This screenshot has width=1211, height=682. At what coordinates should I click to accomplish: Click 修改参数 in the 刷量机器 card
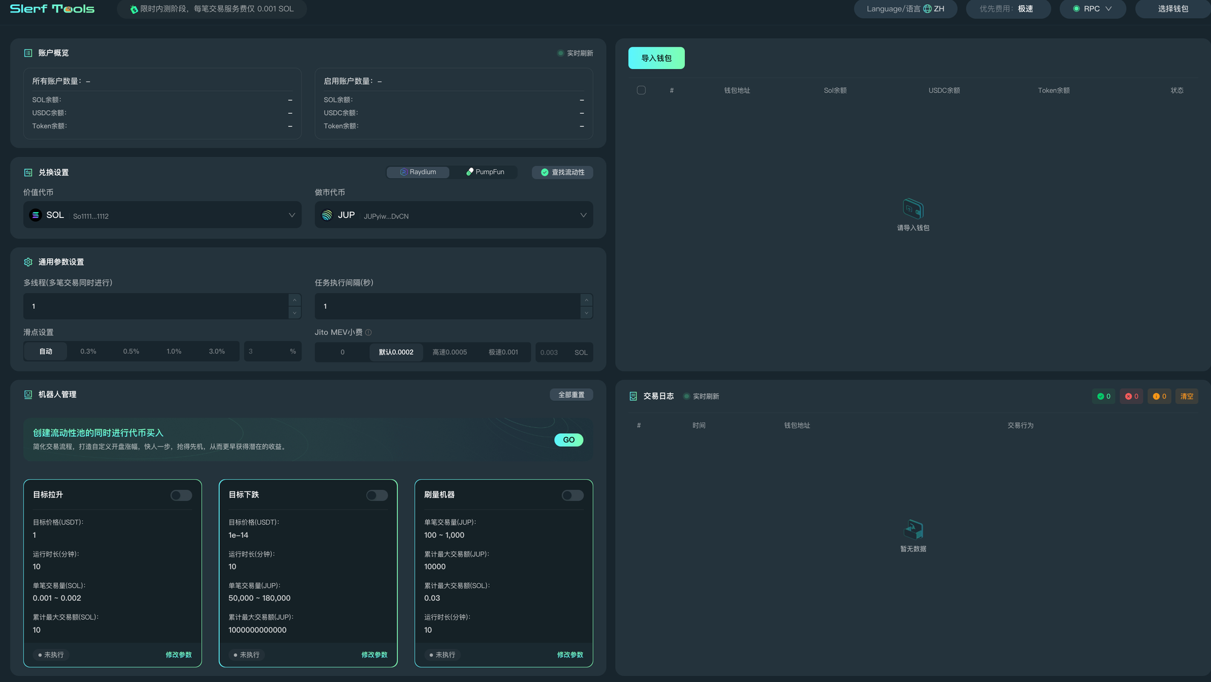pyautogui.click(x=570, y=655)
